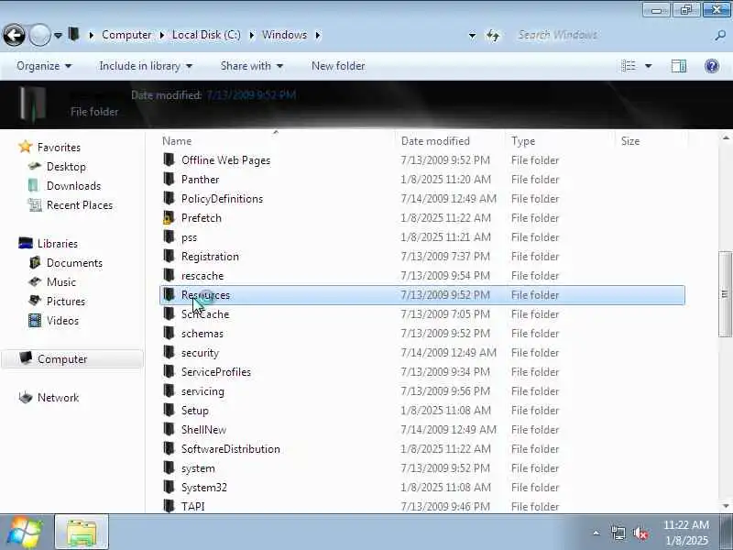This screenshot has height=550, width=733.
Task: Open Recent Places under Favorites
Action: (80, 204)
